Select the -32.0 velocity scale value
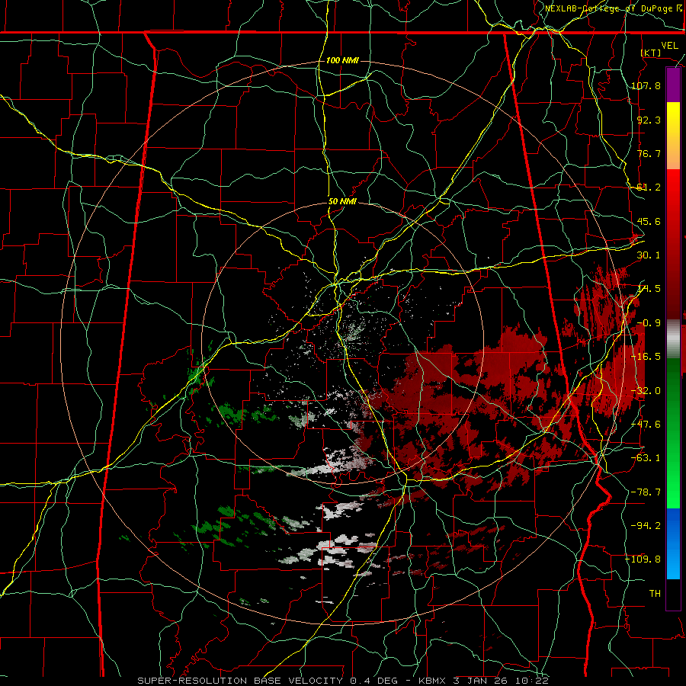The height and width of the screenshot is (686, 686). click(x=646, y=391)
